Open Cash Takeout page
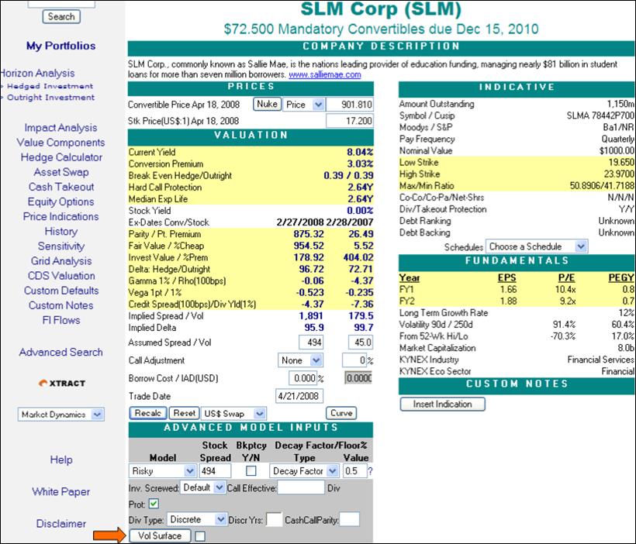Image resolution: width=636 pixels, height=544 pixels. (61, 187)
